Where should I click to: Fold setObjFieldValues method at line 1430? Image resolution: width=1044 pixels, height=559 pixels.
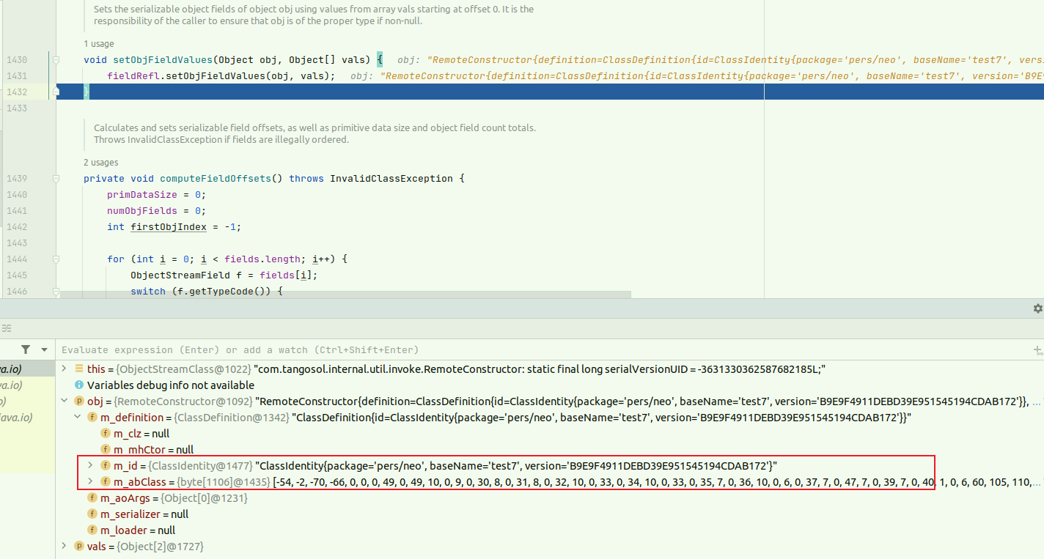54,59
